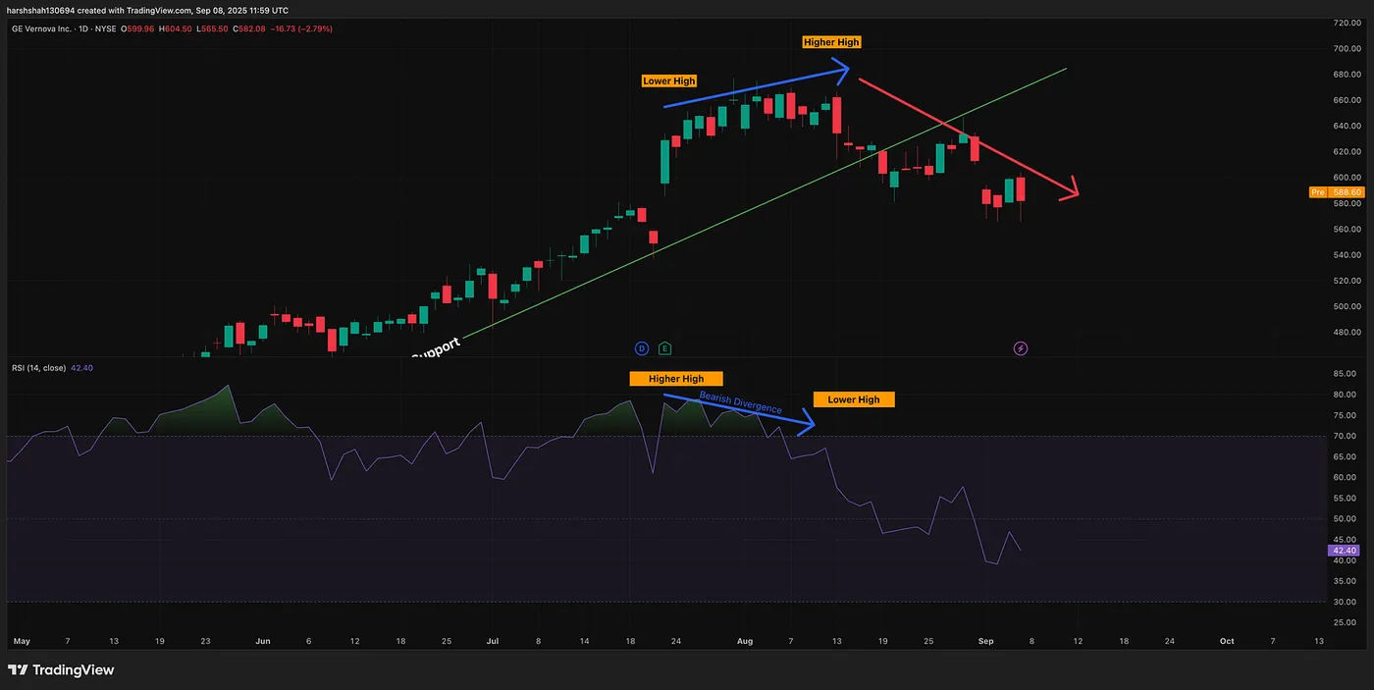This screenshot has width=1374, height=690.
Task: Click the 500.00 price axis label
Action: [1347, 306]
